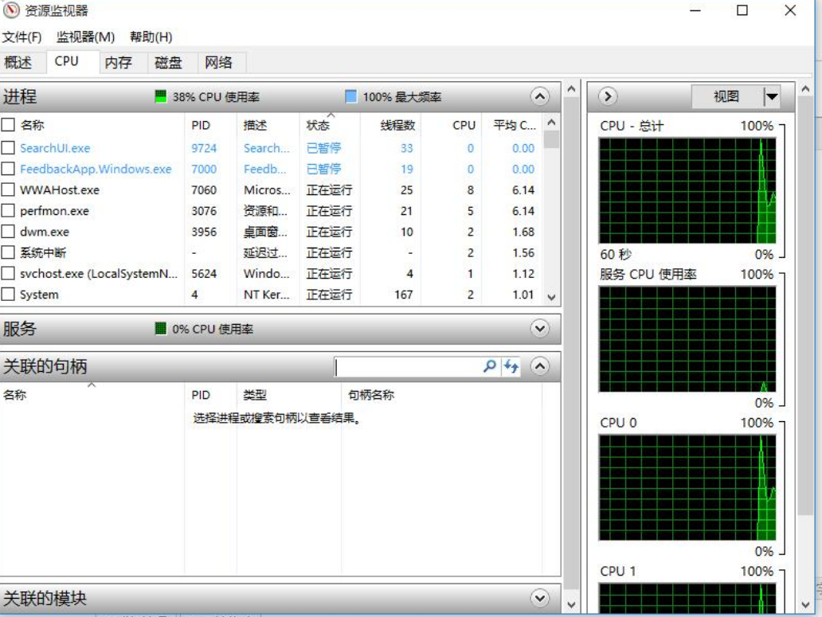
Task: Click the CPU 0 graph
Action: coord(687,487)
